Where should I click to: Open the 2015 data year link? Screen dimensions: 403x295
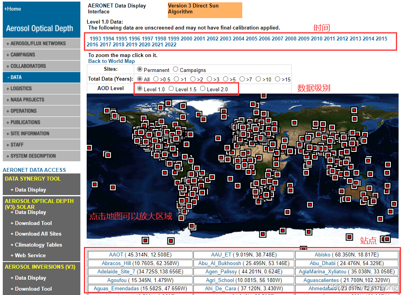coord(381,39)
